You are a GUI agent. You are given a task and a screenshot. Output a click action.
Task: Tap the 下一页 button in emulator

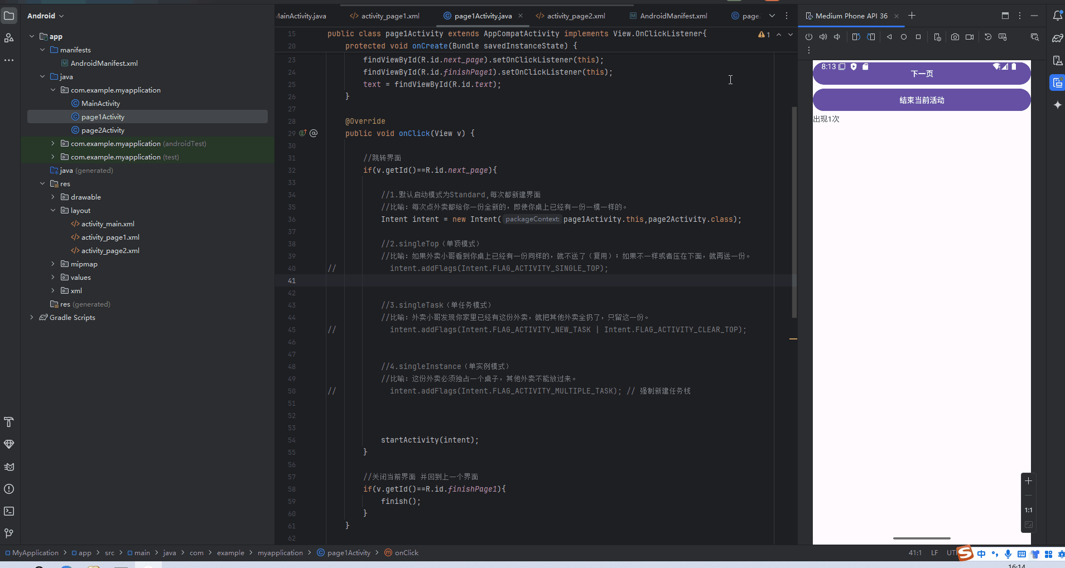(922, 74)
